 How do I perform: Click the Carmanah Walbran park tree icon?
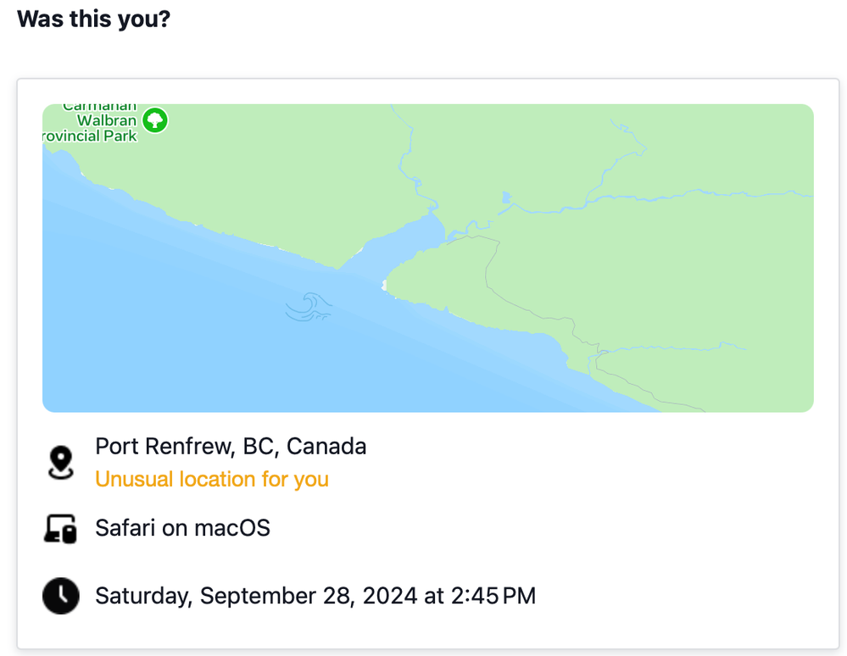click(154, 120)
